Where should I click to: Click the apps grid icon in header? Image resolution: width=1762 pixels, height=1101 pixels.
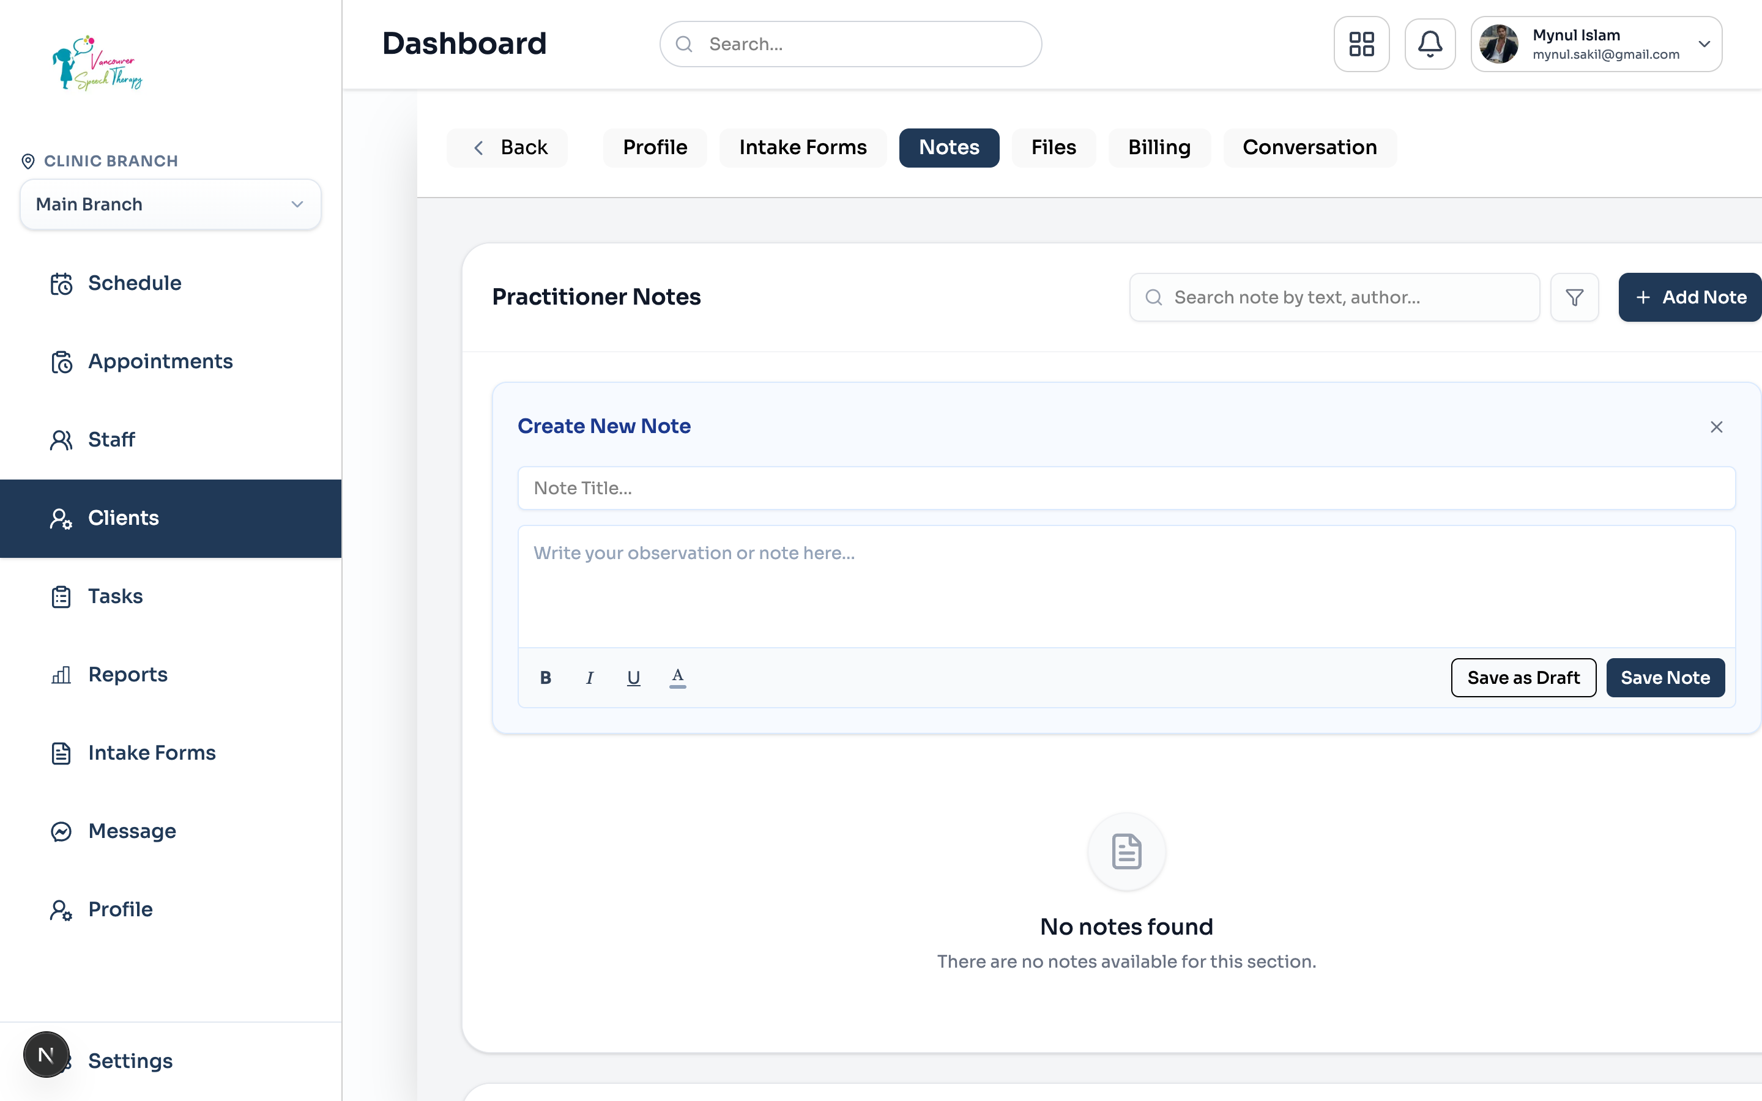pyautogui.click(x=1361, y=43)
